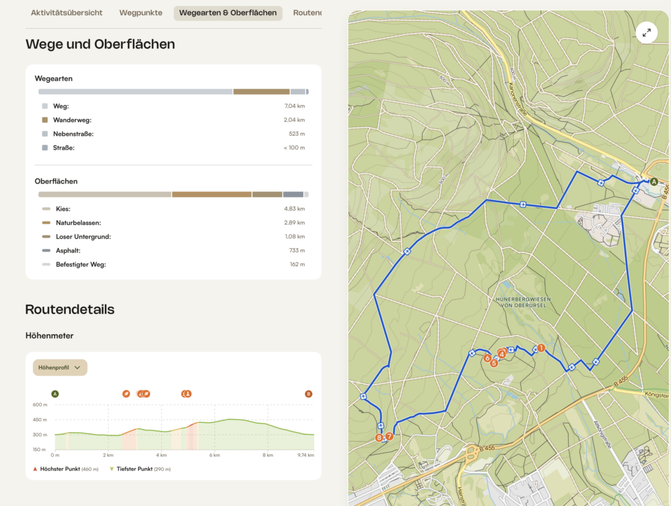The height and width of the screenshot is (506, 671).
Task: Click waypoint 8 marker on the map
Action: [x=379, y=437]
